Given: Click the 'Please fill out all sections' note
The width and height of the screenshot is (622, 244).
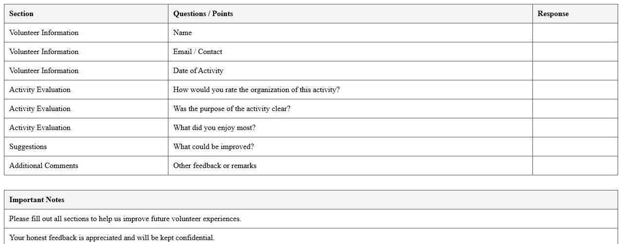Looking at the screenshot, I should click(125, 219).
